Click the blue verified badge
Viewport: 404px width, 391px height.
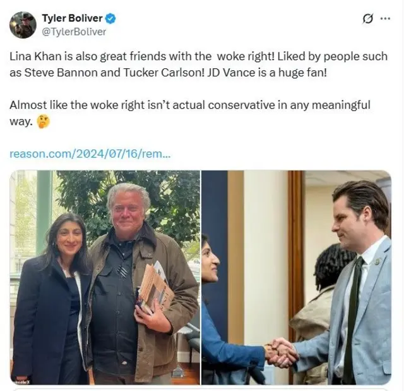[110, 18]
